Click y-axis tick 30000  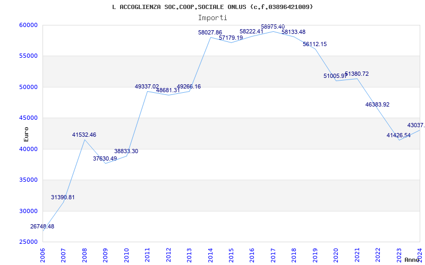pyautogui.click(x=28, y=211)
